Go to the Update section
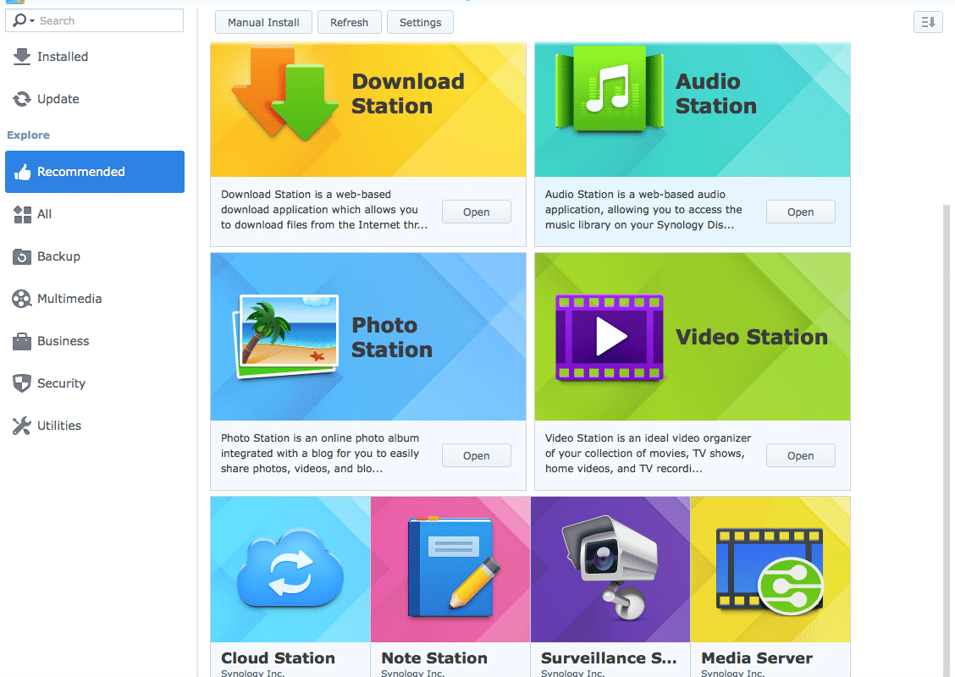This screenshot has width=955, height=677. pos(95,99)
